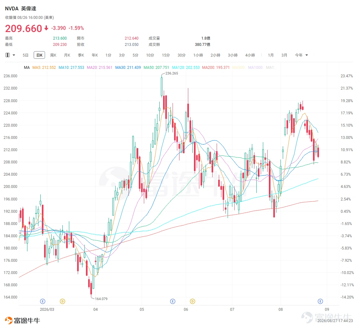Click the 開市 value 212.640
The width and height of the screenshot is (358, 329).
click(132, 38)
